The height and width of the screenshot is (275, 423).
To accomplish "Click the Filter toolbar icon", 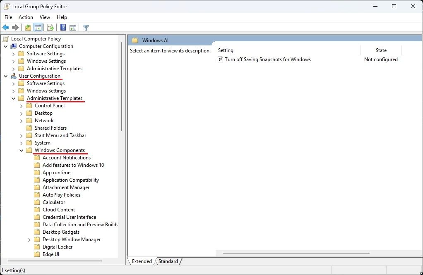I will [x=86, y=27].
